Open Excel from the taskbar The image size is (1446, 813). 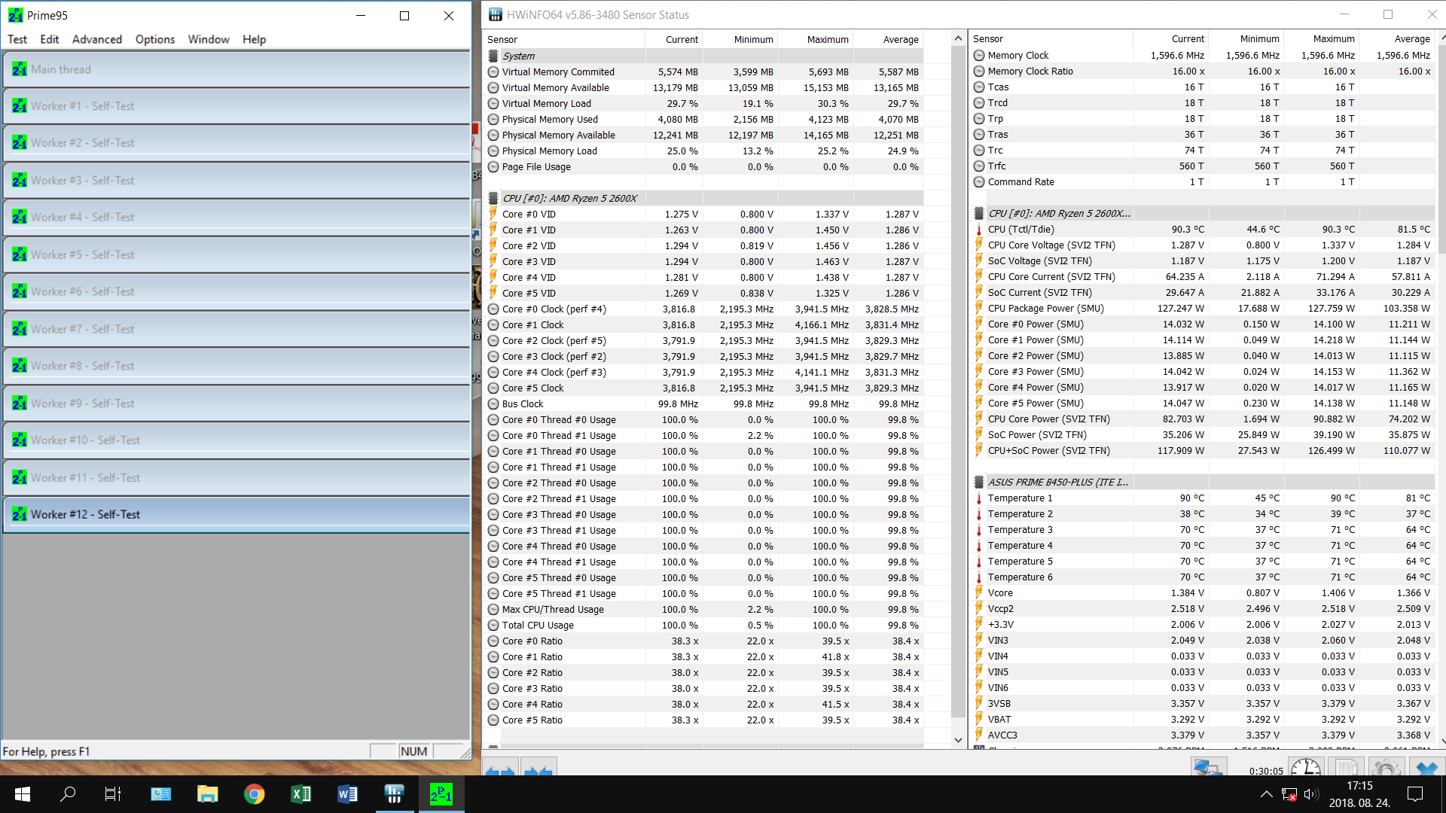click(300, 794)
